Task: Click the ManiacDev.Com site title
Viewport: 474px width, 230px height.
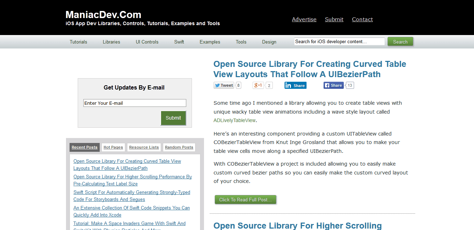Action: point(103,15)
